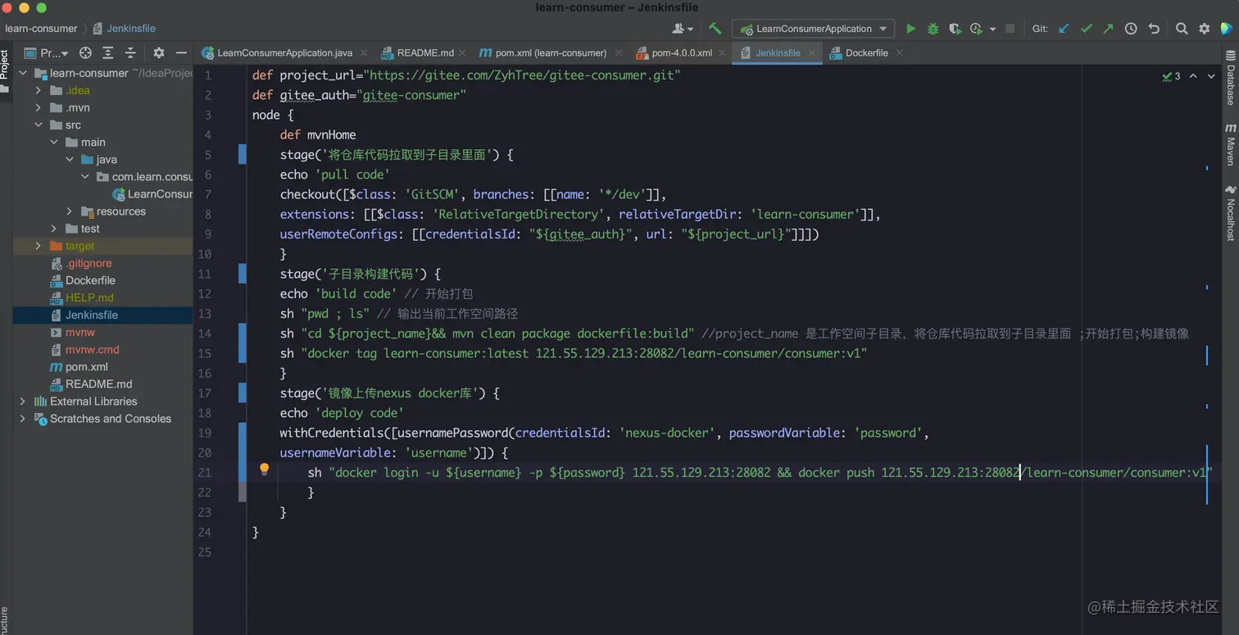Close the Jenkinsfile editor tab
This screenshot has height=635, width=1239.
(812, 52)
